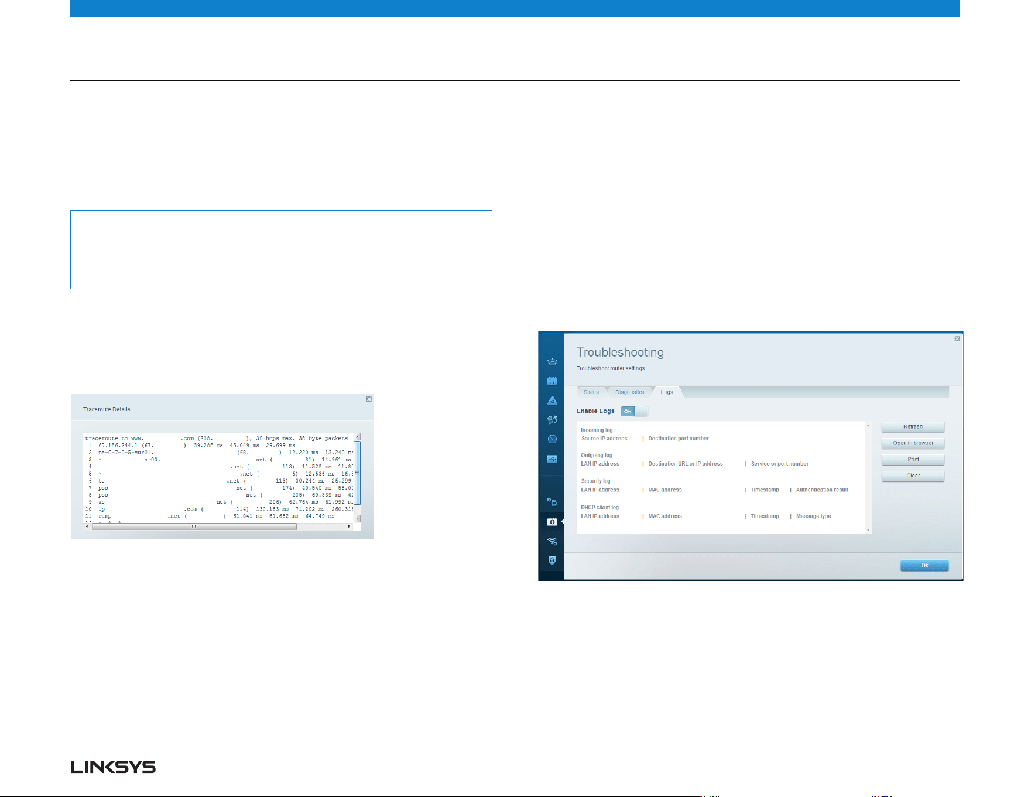
Task: Click 'Destination URL or IP address' label
Action: coord(686,464)
